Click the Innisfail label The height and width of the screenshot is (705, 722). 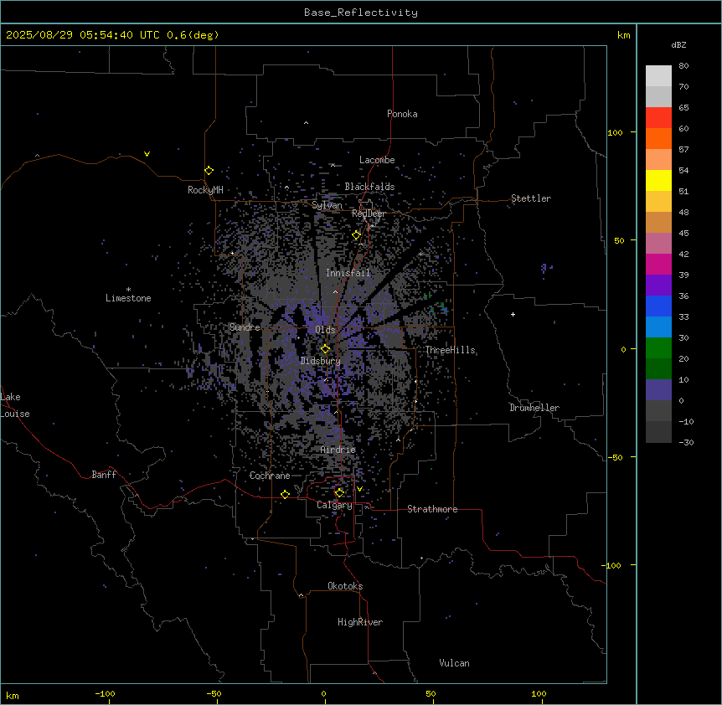point(348,273)
